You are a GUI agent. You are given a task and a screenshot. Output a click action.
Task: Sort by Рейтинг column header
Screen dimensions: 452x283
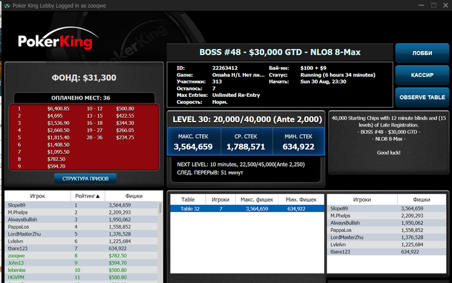pos(88,196)
